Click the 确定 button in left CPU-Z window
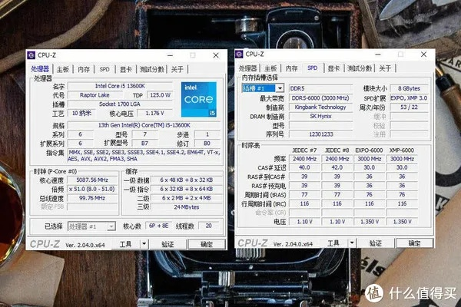Viewport: 461px width, 307px height. (x=207, y=244)
